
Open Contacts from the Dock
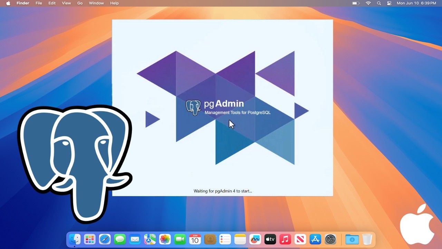[x=210, y=239]
